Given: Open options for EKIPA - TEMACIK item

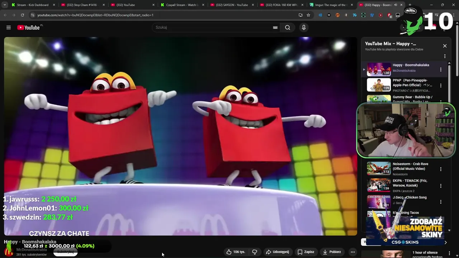Looking at the screenshot, I should (441, 186).
